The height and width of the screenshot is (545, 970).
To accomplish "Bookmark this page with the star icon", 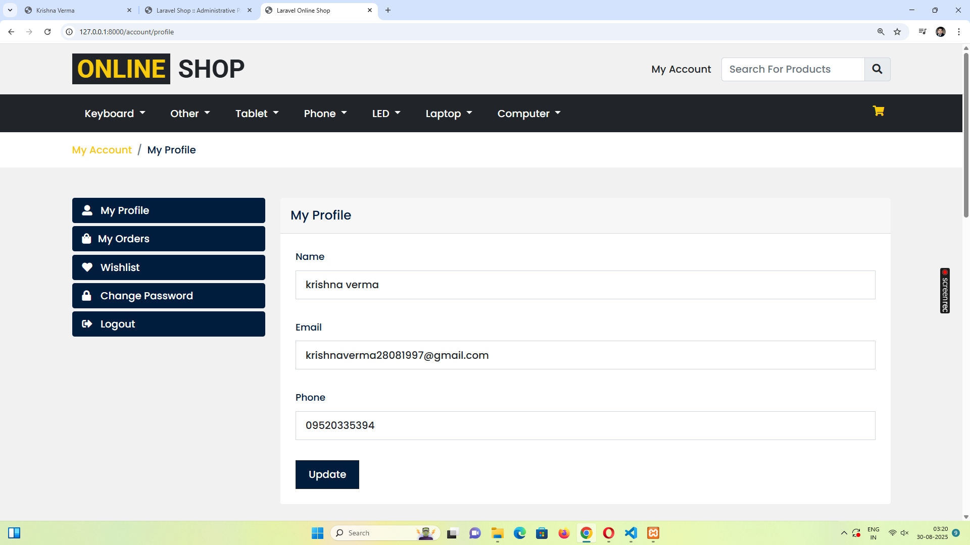I will 897,32.
